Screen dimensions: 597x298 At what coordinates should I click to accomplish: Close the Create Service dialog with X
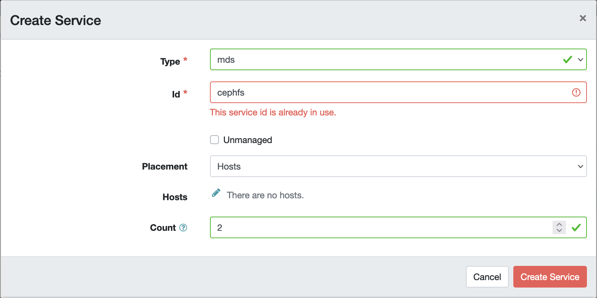(582, 18)
